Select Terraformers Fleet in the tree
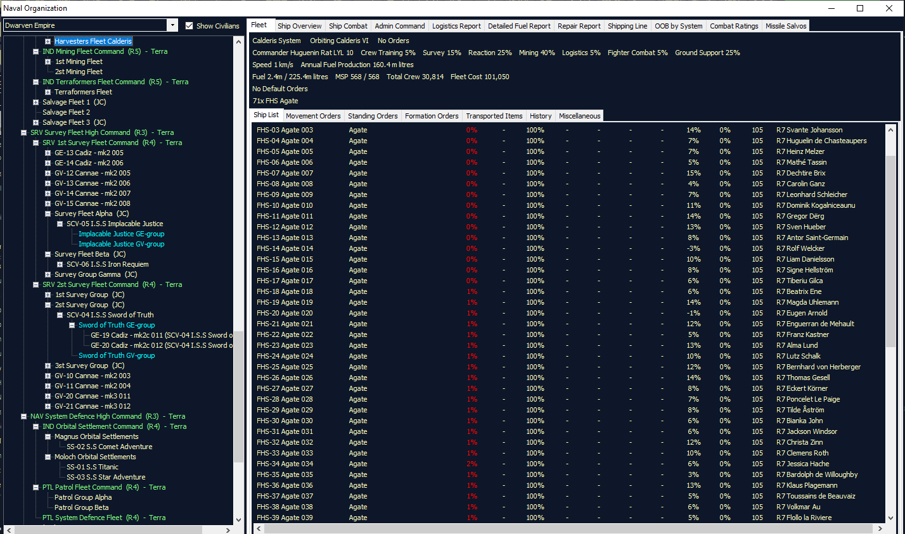The width and height of the screenshot is (905, 534). tap(83, 92)
